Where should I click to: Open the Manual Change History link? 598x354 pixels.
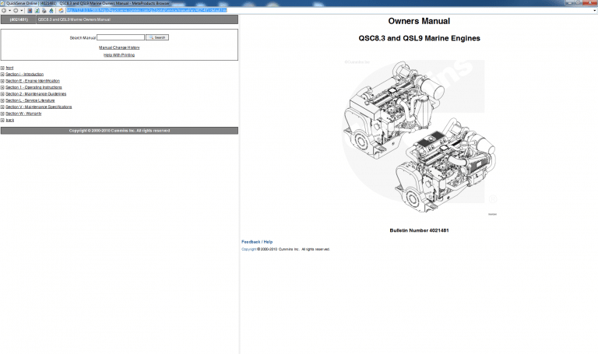(x=119, y=47)
